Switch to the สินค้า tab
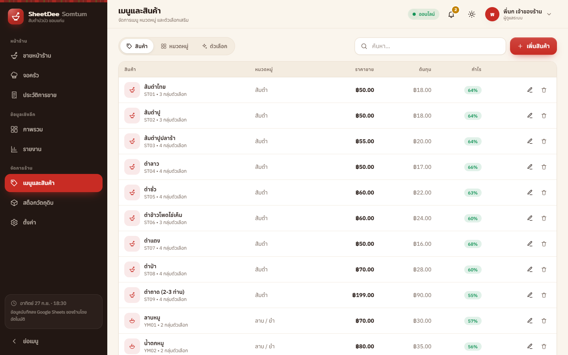568x355 pixels. (137, 46)
